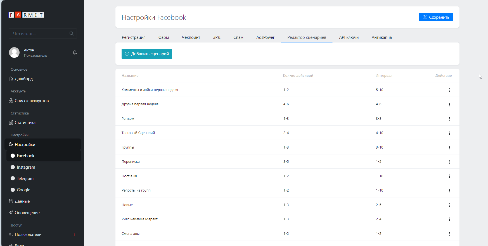Click the FARMIT logo

26,15
